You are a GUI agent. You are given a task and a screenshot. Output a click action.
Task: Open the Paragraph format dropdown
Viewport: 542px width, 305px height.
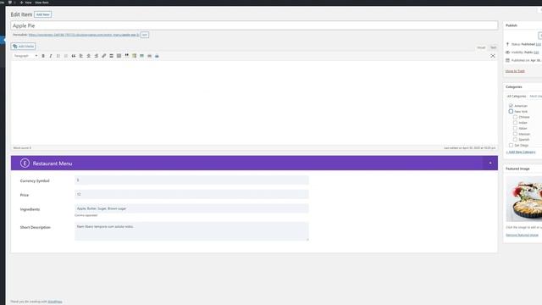25,56
